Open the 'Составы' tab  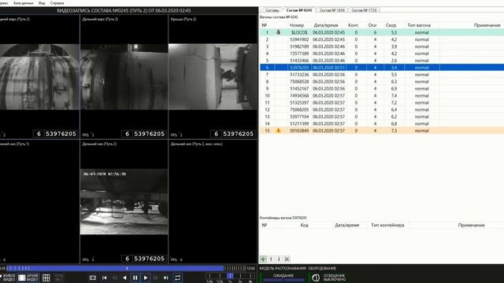point(272,10)
